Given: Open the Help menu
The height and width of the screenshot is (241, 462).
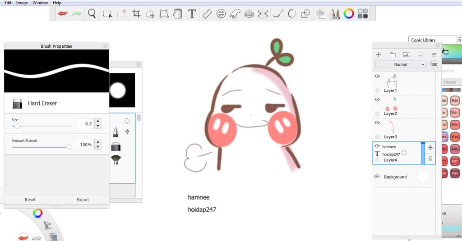Looking at the screenshot, I should pyautogui.click(x=57, y=3).
